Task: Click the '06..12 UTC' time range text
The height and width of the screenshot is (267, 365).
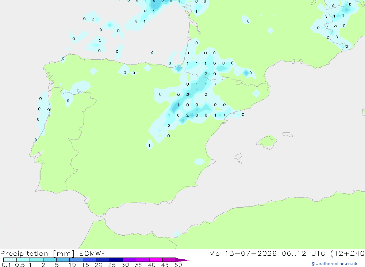Action: click(x=303, y=254)
